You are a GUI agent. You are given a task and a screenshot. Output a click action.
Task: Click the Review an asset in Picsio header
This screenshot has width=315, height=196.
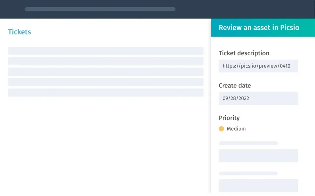click(259, 27)
